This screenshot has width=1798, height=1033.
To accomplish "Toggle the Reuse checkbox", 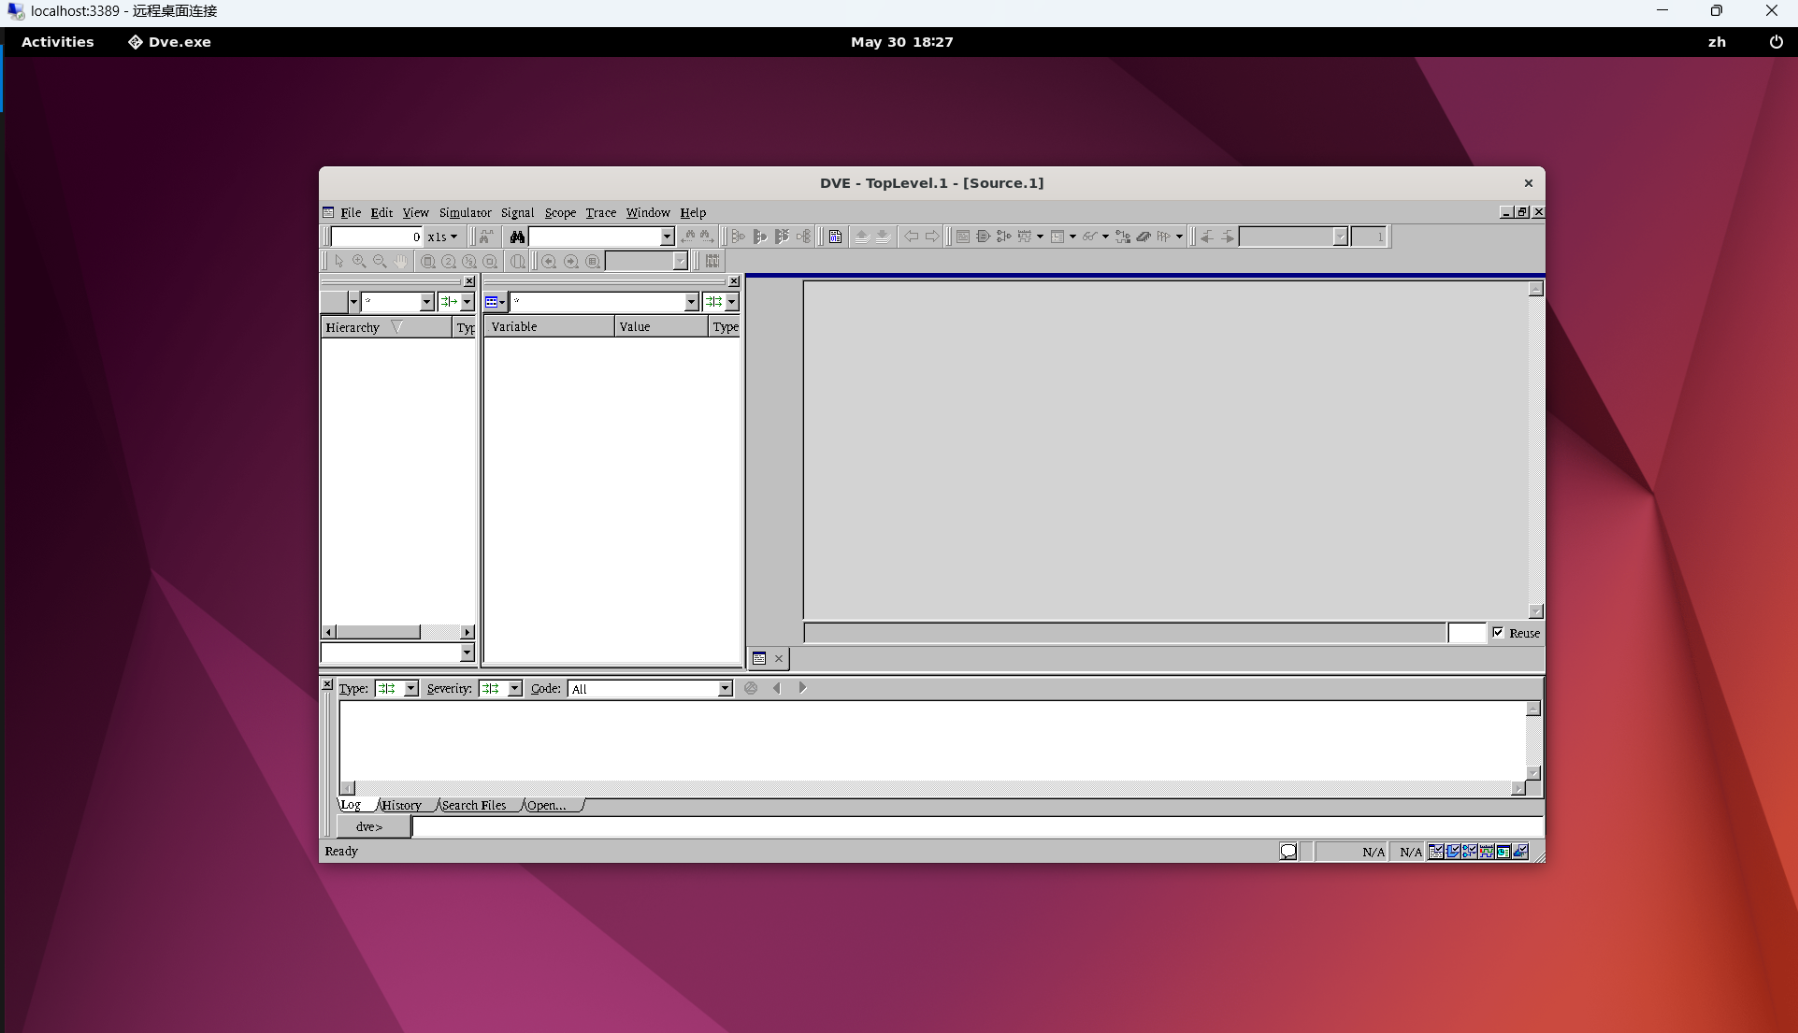I will 1499,633.
